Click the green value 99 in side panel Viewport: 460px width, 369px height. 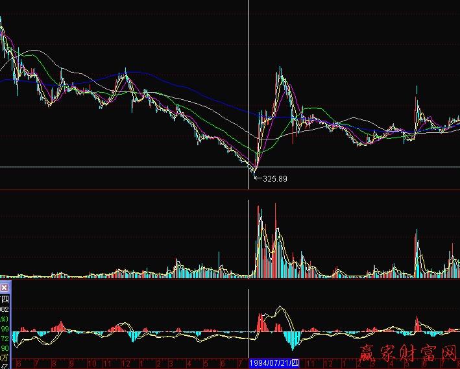click(5, 329)
